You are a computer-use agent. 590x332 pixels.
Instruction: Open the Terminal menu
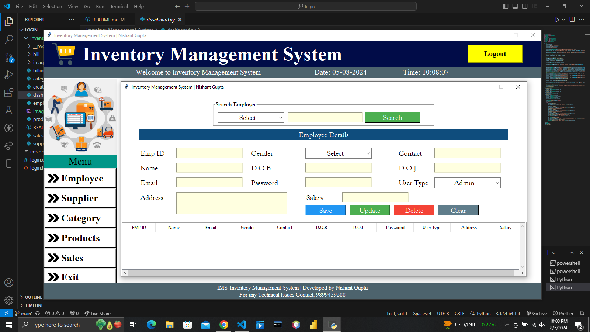(119, 6)
